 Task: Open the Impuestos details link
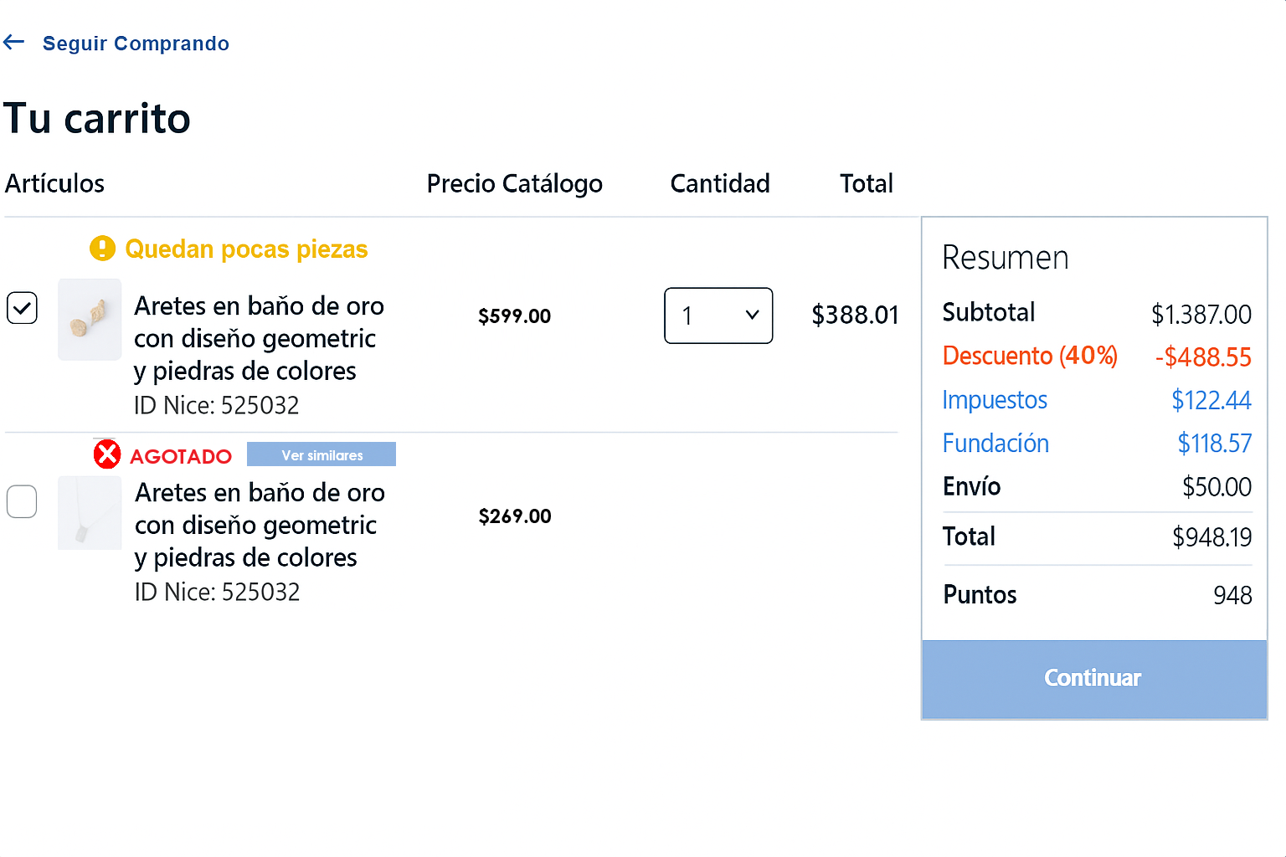(995, 400)
